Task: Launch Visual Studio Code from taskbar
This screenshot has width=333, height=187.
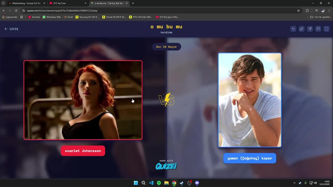Action: [151, 183]
